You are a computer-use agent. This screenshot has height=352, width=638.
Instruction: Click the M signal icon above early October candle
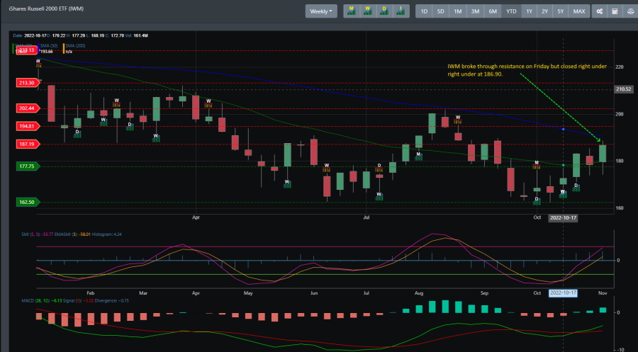tap(537, 164)
